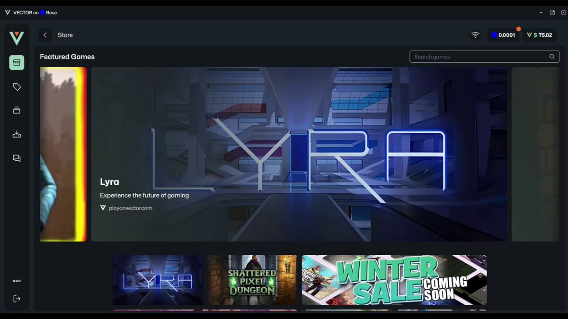Viewport: 568px width, 319px height.
Task: Click the Store page title text
Action: (65, 35)
